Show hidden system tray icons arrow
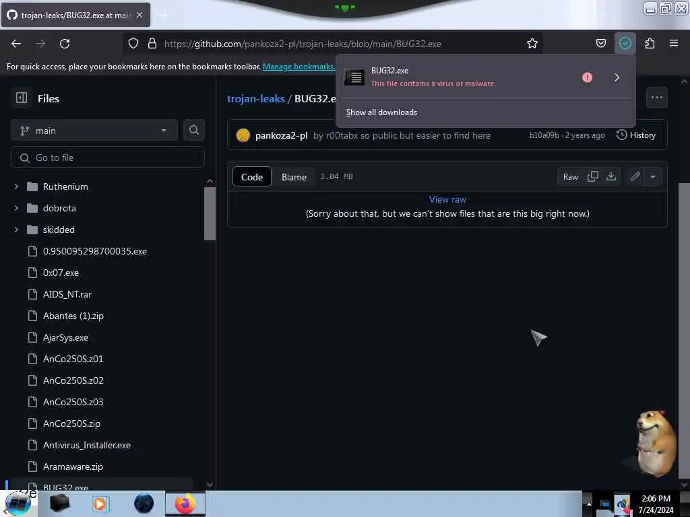The height and width of the screenshot is (517, 690). click(x=589, y=504)
